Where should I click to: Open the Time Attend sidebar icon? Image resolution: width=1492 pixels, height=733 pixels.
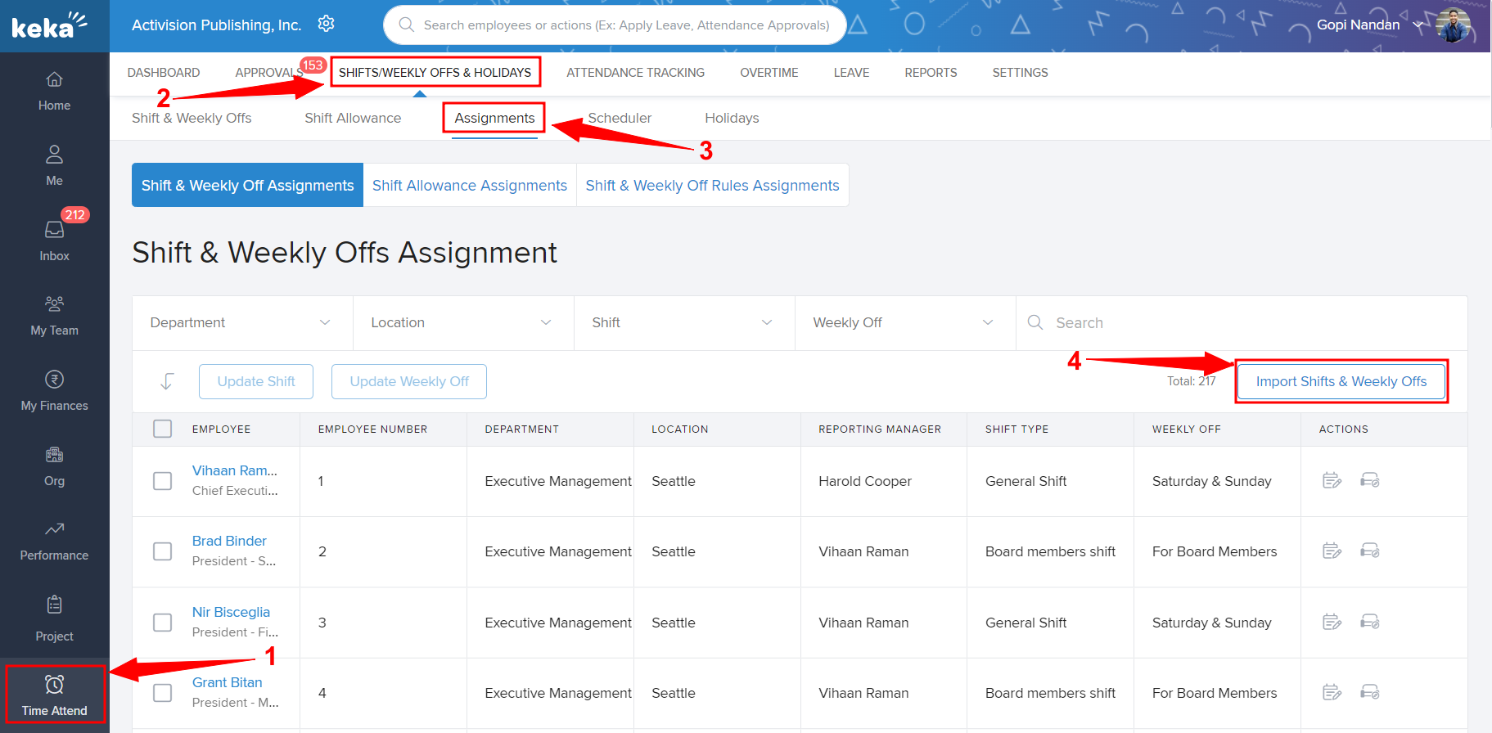pyautogui.click(x=54, y=694)
